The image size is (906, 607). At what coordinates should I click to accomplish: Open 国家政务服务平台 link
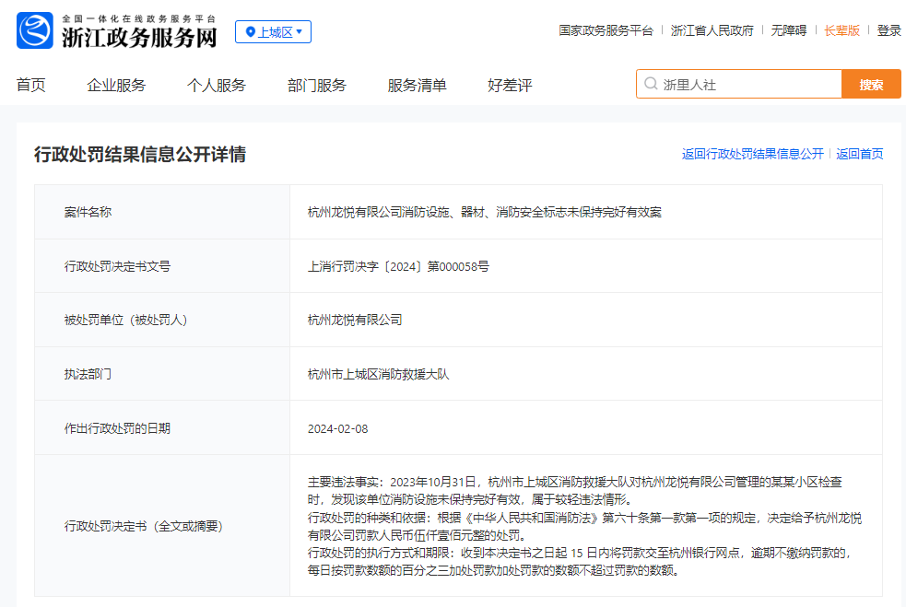(606, 30)
